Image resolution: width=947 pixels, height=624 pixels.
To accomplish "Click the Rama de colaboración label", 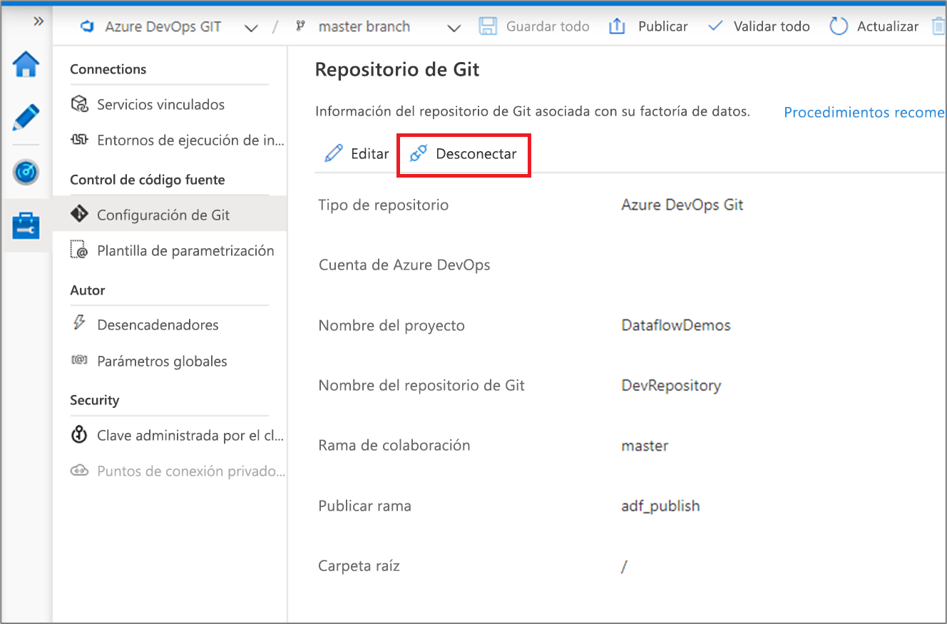I will (x=394, y=446).
